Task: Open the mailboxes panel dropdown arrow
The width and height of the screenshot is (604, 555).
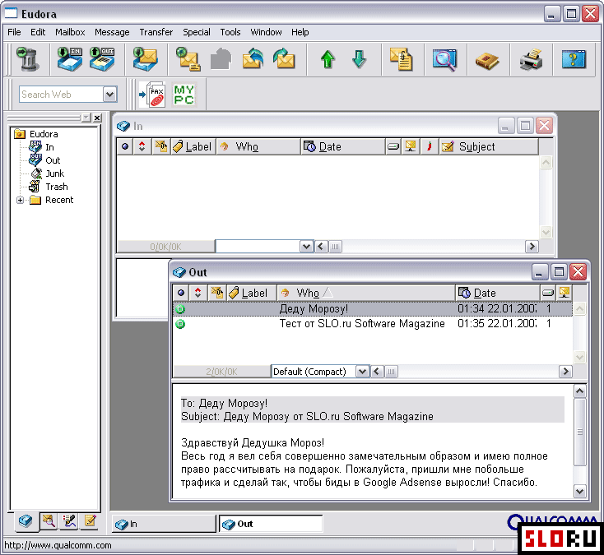Action: [86, 118]
